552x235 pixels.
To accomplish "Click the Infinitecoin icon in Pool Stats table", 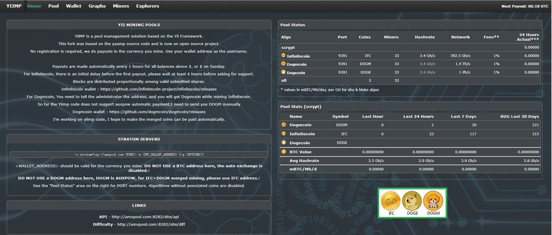I will point(283,133).
